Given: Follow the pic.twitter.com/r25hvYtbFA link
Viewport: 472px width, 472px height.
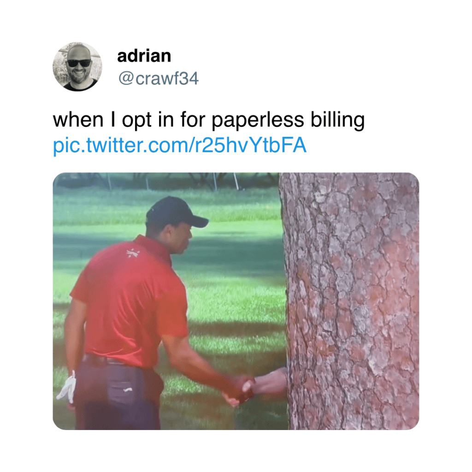Looking at the screenshot, I should tap(180, 146).
